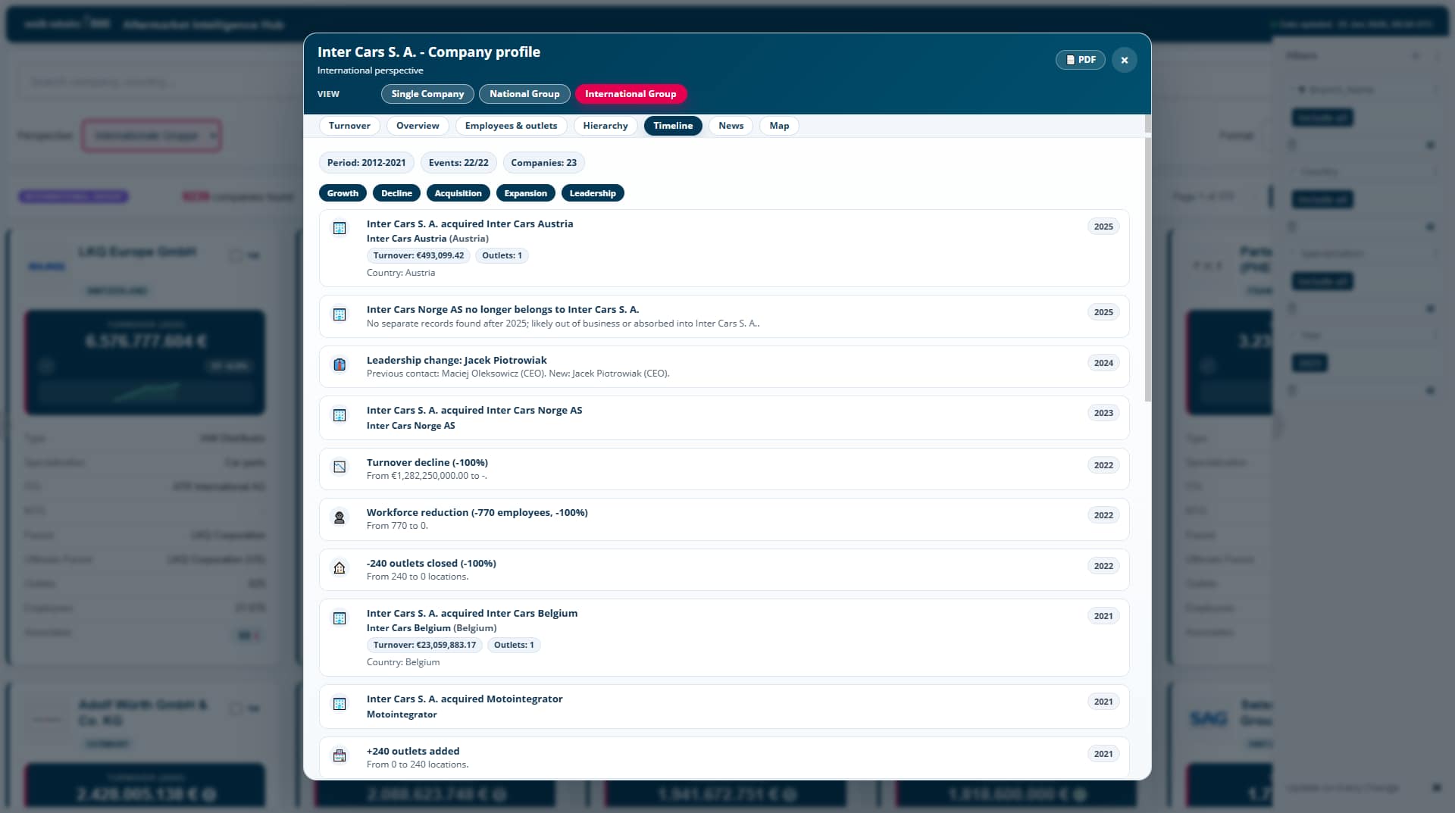1455x813 pixels.
Task: Select the icon for acquired Inter Cars Belgium
Action: point(339,618)
